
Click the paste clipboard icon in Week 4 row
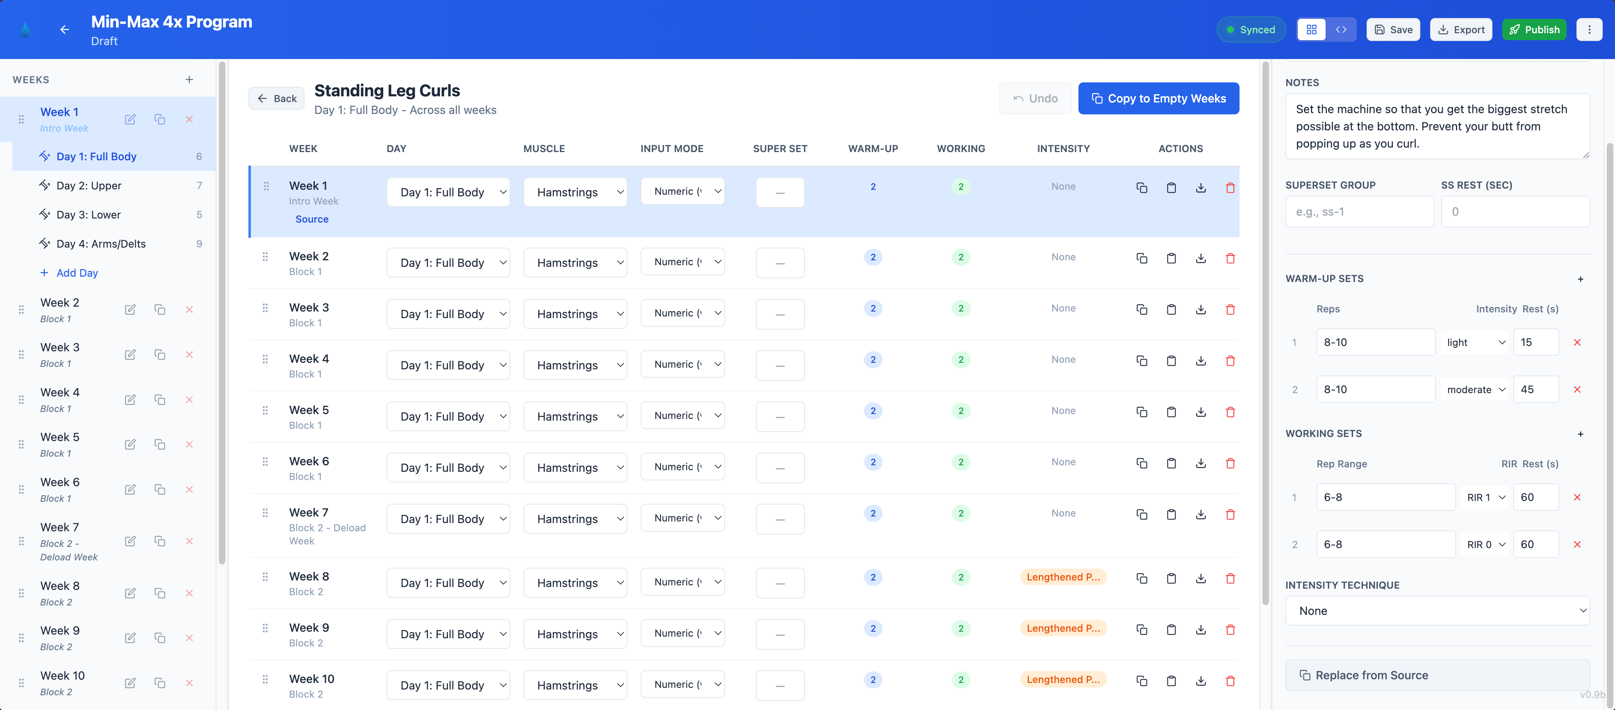coord(1171,361)
